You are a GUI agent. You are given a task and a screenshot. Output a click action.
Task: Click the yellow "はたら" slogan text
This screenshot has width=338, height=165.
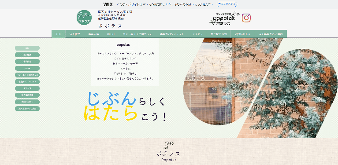click(111, 113)
